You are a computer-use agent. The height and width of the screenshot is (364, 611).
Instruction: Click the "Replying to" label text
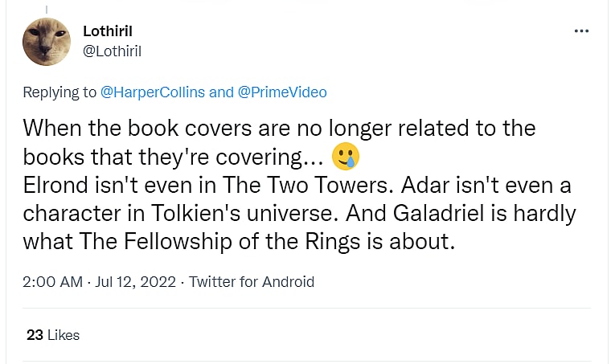(x=59, y=92)
